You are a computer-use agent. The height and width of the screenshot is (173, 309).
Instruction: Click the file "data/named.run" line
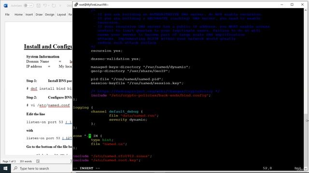tap(134, 116)
